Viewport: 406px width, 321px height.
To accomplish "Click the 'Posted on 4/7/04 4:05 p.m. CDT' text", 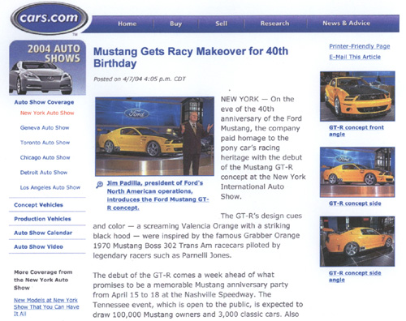I will (x=140, y=79).
